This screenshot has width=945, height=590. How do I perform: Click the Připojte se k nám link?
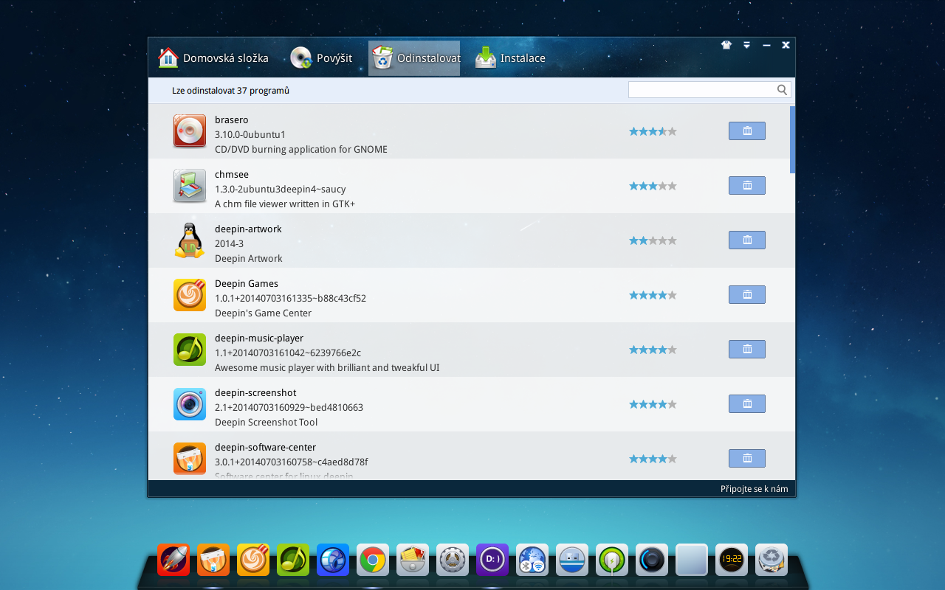[754, 488]
